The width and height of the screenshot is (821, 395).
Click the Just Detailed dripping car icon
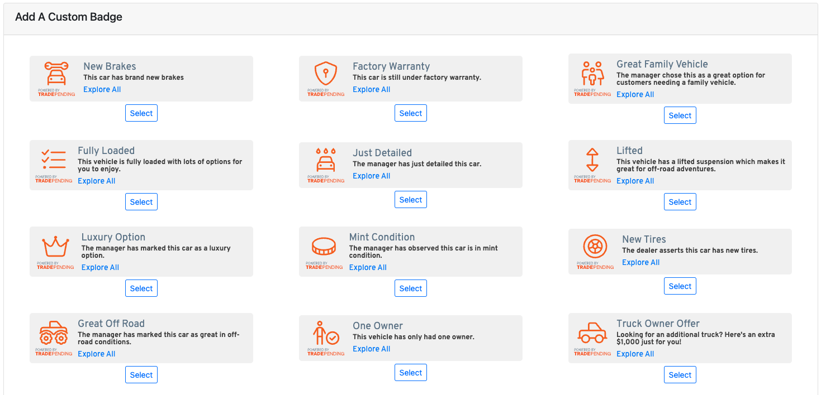(x=325, y=161)
